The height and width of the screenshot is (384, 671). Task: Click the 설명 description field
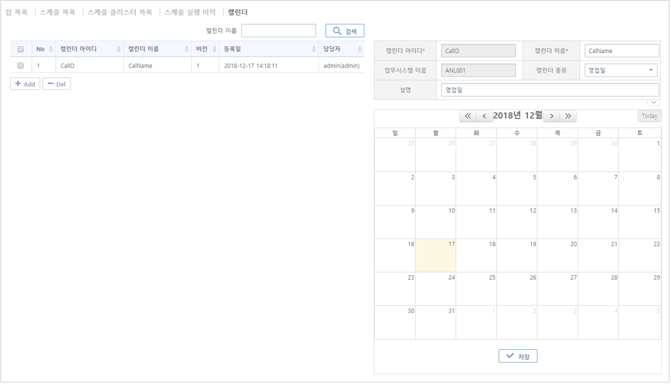coord(551,90)
